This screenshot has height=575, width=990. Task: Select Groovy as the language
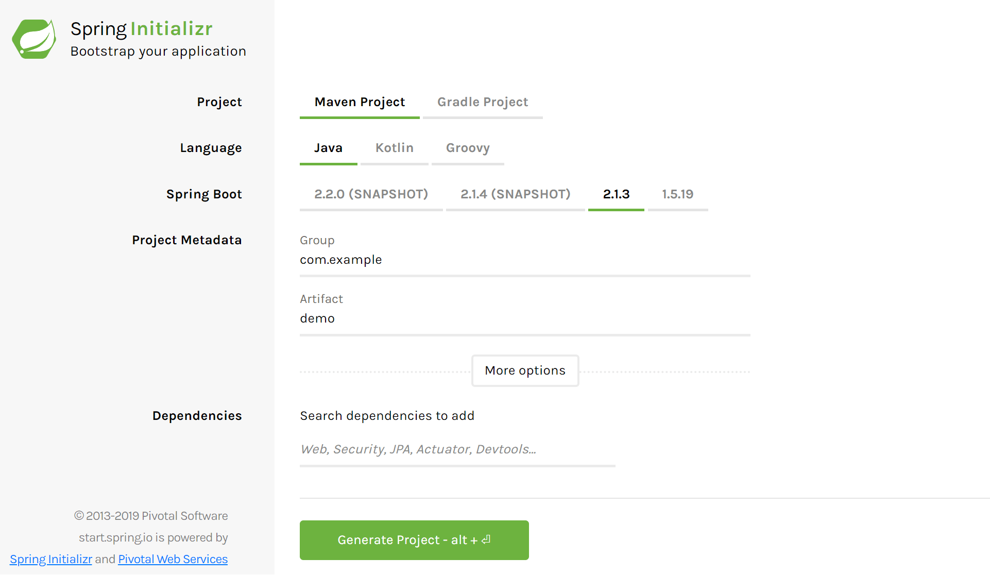coord(467,148)
